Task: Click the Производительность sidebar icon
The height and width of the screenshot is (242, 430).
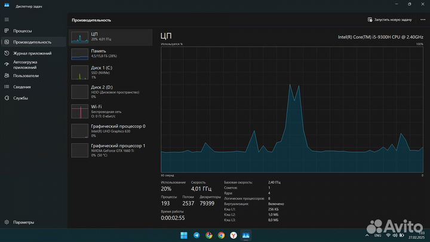Action: [x=7, y=42]
